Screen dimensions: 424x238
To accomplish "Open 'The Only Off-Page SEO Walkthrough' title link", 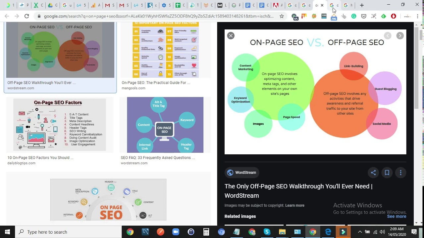I will pos(298,191).
